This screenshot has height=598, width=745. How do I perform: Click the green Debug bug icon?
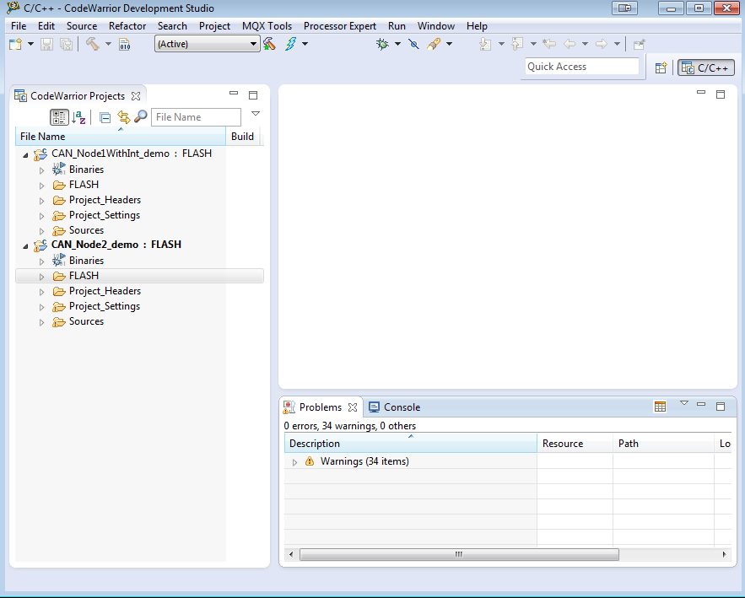coord(382,44)
